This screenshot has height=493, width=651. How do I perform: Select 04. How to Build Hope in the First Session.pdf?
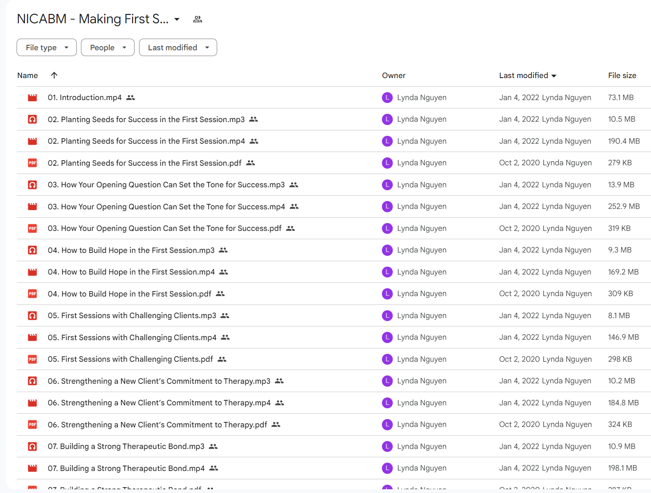[130, 294]
